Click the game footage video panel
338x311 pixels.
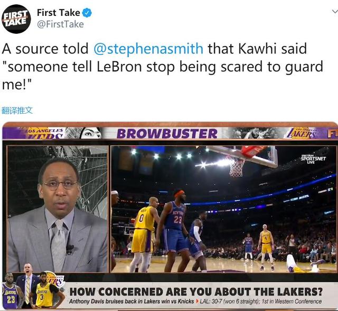(x=223, y=209)
